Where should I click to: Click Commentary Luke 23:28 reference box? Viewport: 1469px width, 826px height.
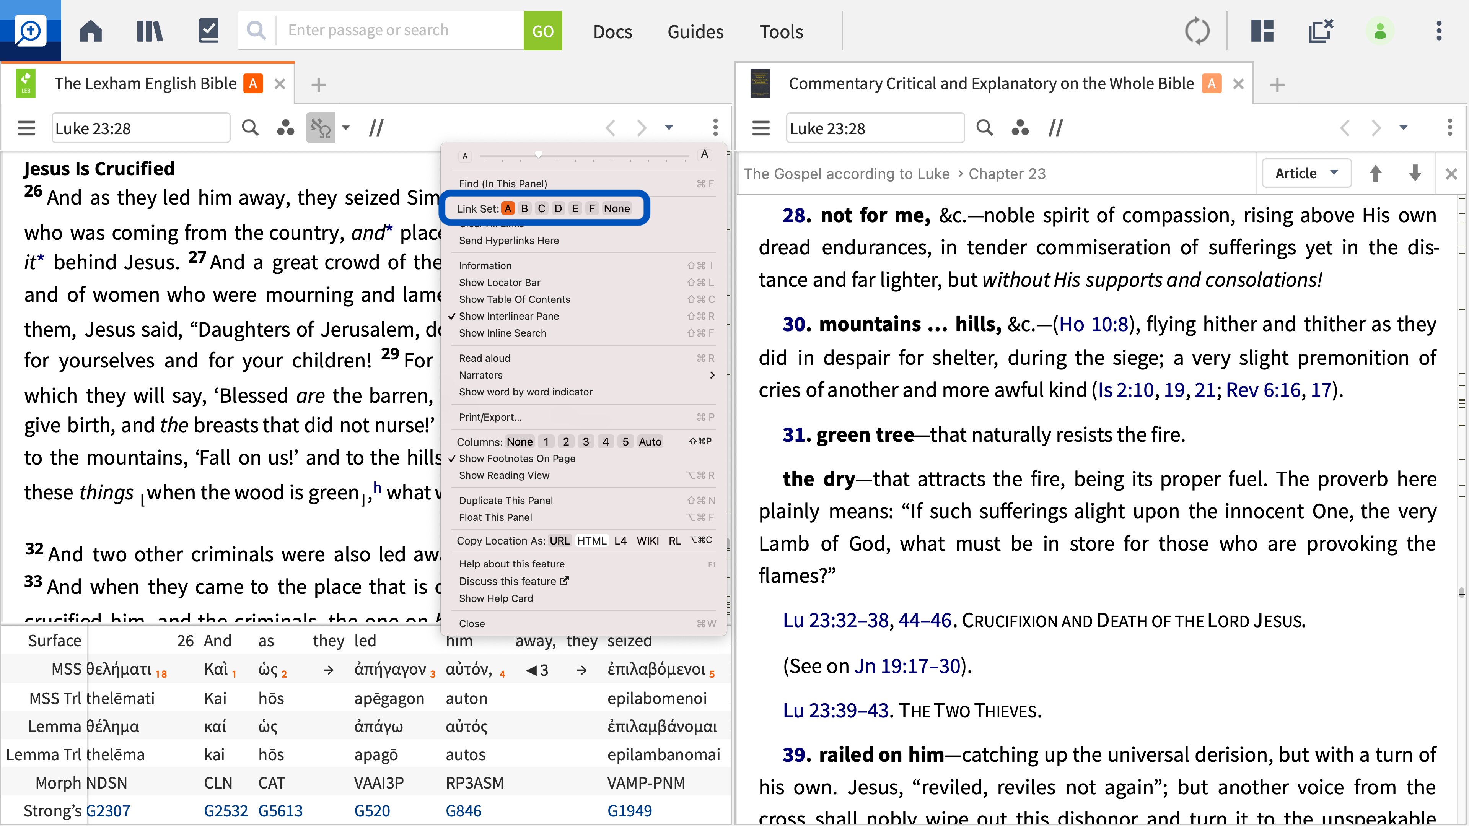(875, 128)
